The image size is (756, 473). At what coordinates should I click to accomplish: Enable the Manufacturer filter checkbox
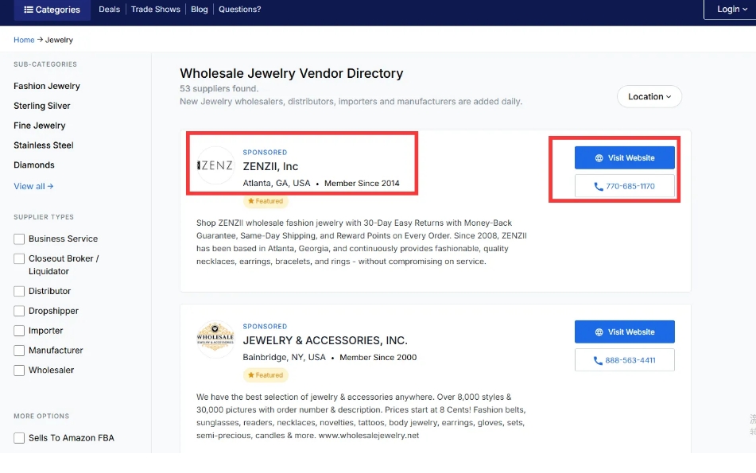click(x=19, y=351)
